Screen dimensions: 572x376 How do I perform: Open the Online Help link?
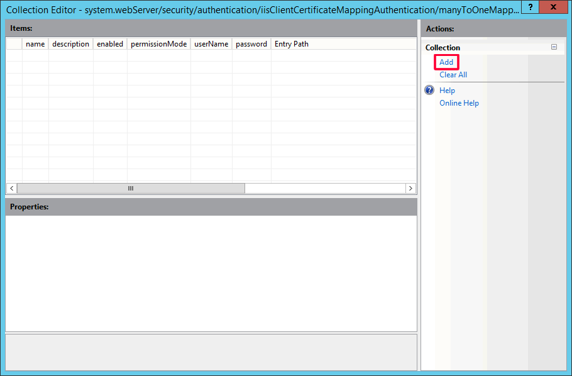(459, 103)
